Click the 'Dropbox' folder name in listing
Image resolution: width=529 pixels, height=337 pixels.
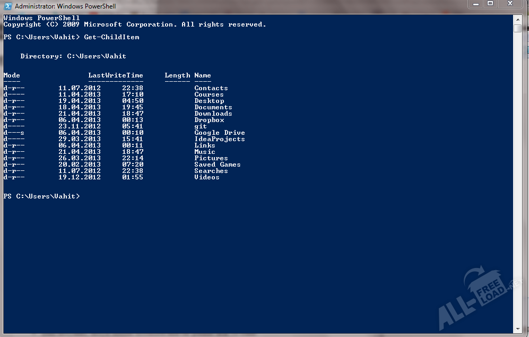(x=209, y=120)
